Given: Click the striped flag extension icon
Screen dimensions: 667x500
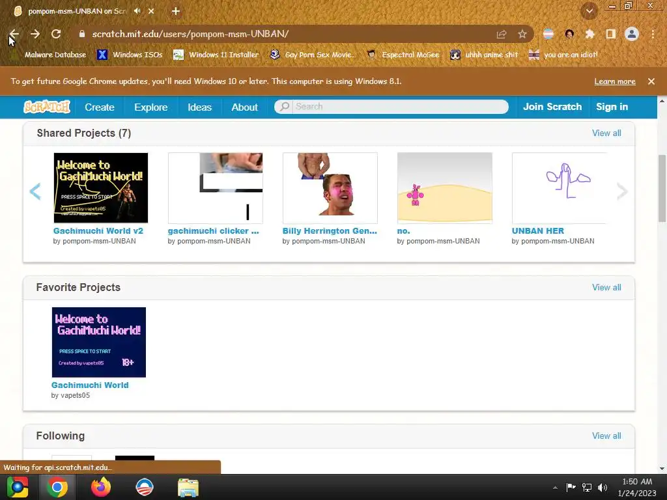Looking at the screenshot, I should 548,34.
